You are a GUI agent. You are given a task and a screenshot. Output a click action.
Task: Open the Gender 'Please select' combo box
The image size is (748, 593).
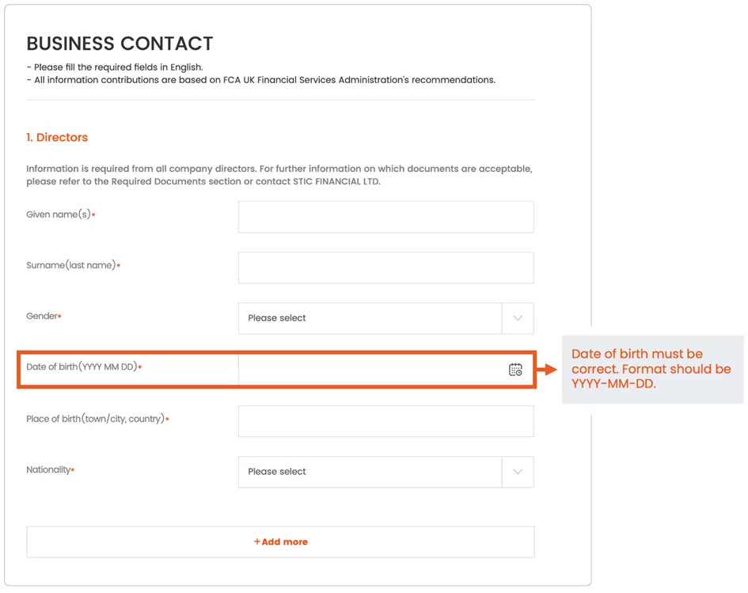click(x=386, y=318)
